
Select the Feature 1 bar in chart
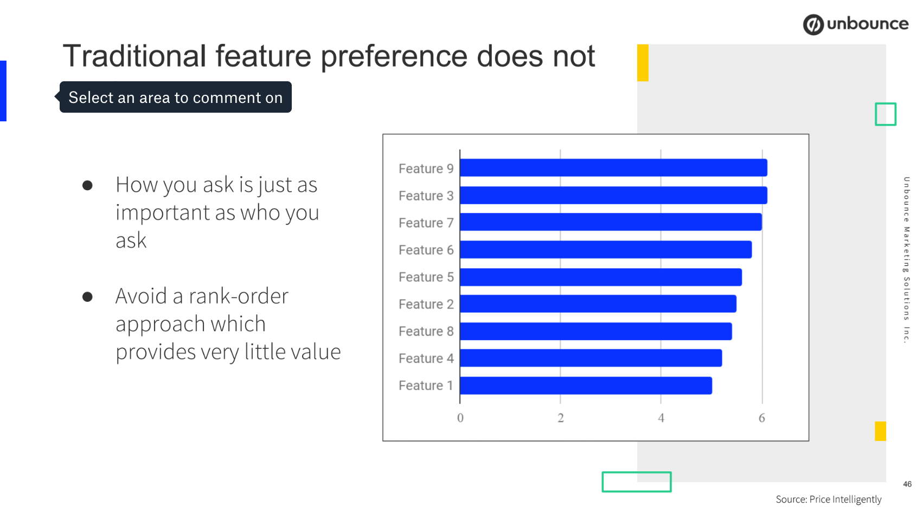click(586, 385)
